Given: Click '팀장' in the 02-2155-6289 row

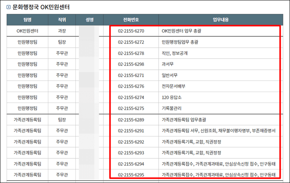Looking at the screenshot, I should 62,120.
